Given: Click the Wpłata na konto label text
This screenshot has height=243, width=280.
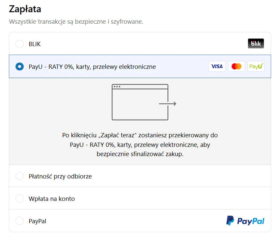Looking at the screenshot, I should (52, 199).
